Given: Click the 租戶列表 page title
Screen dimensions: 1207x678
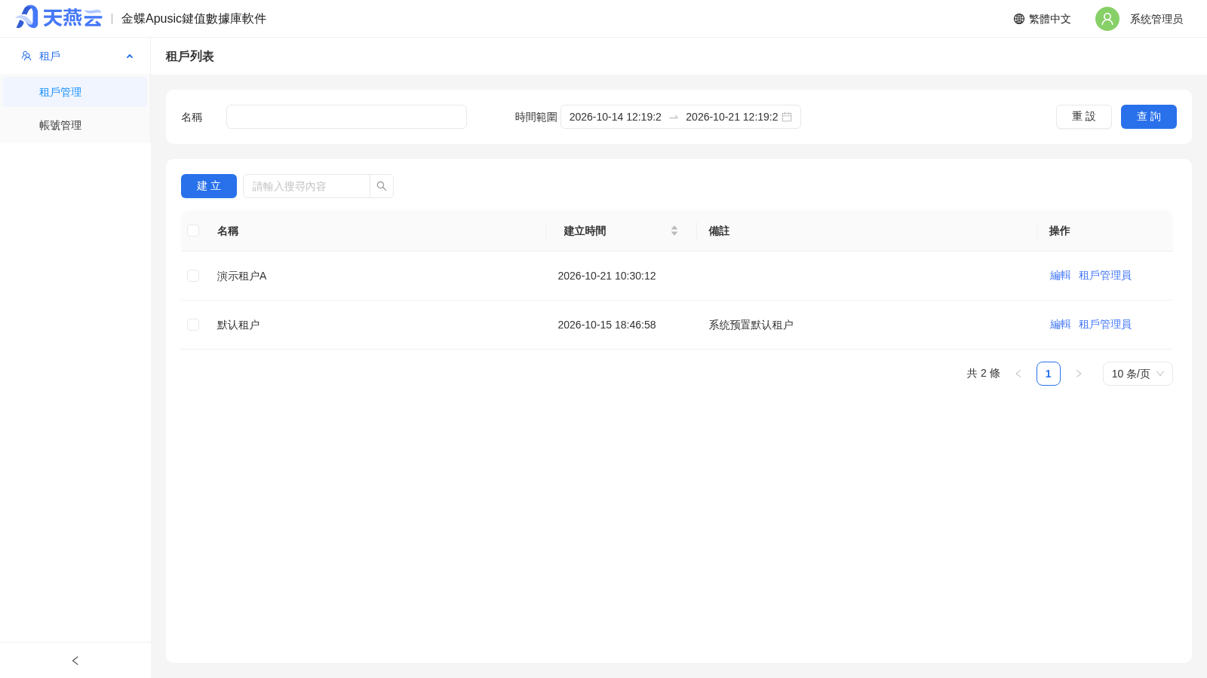Looking at the screenshot, I should (x=190, y=56).
